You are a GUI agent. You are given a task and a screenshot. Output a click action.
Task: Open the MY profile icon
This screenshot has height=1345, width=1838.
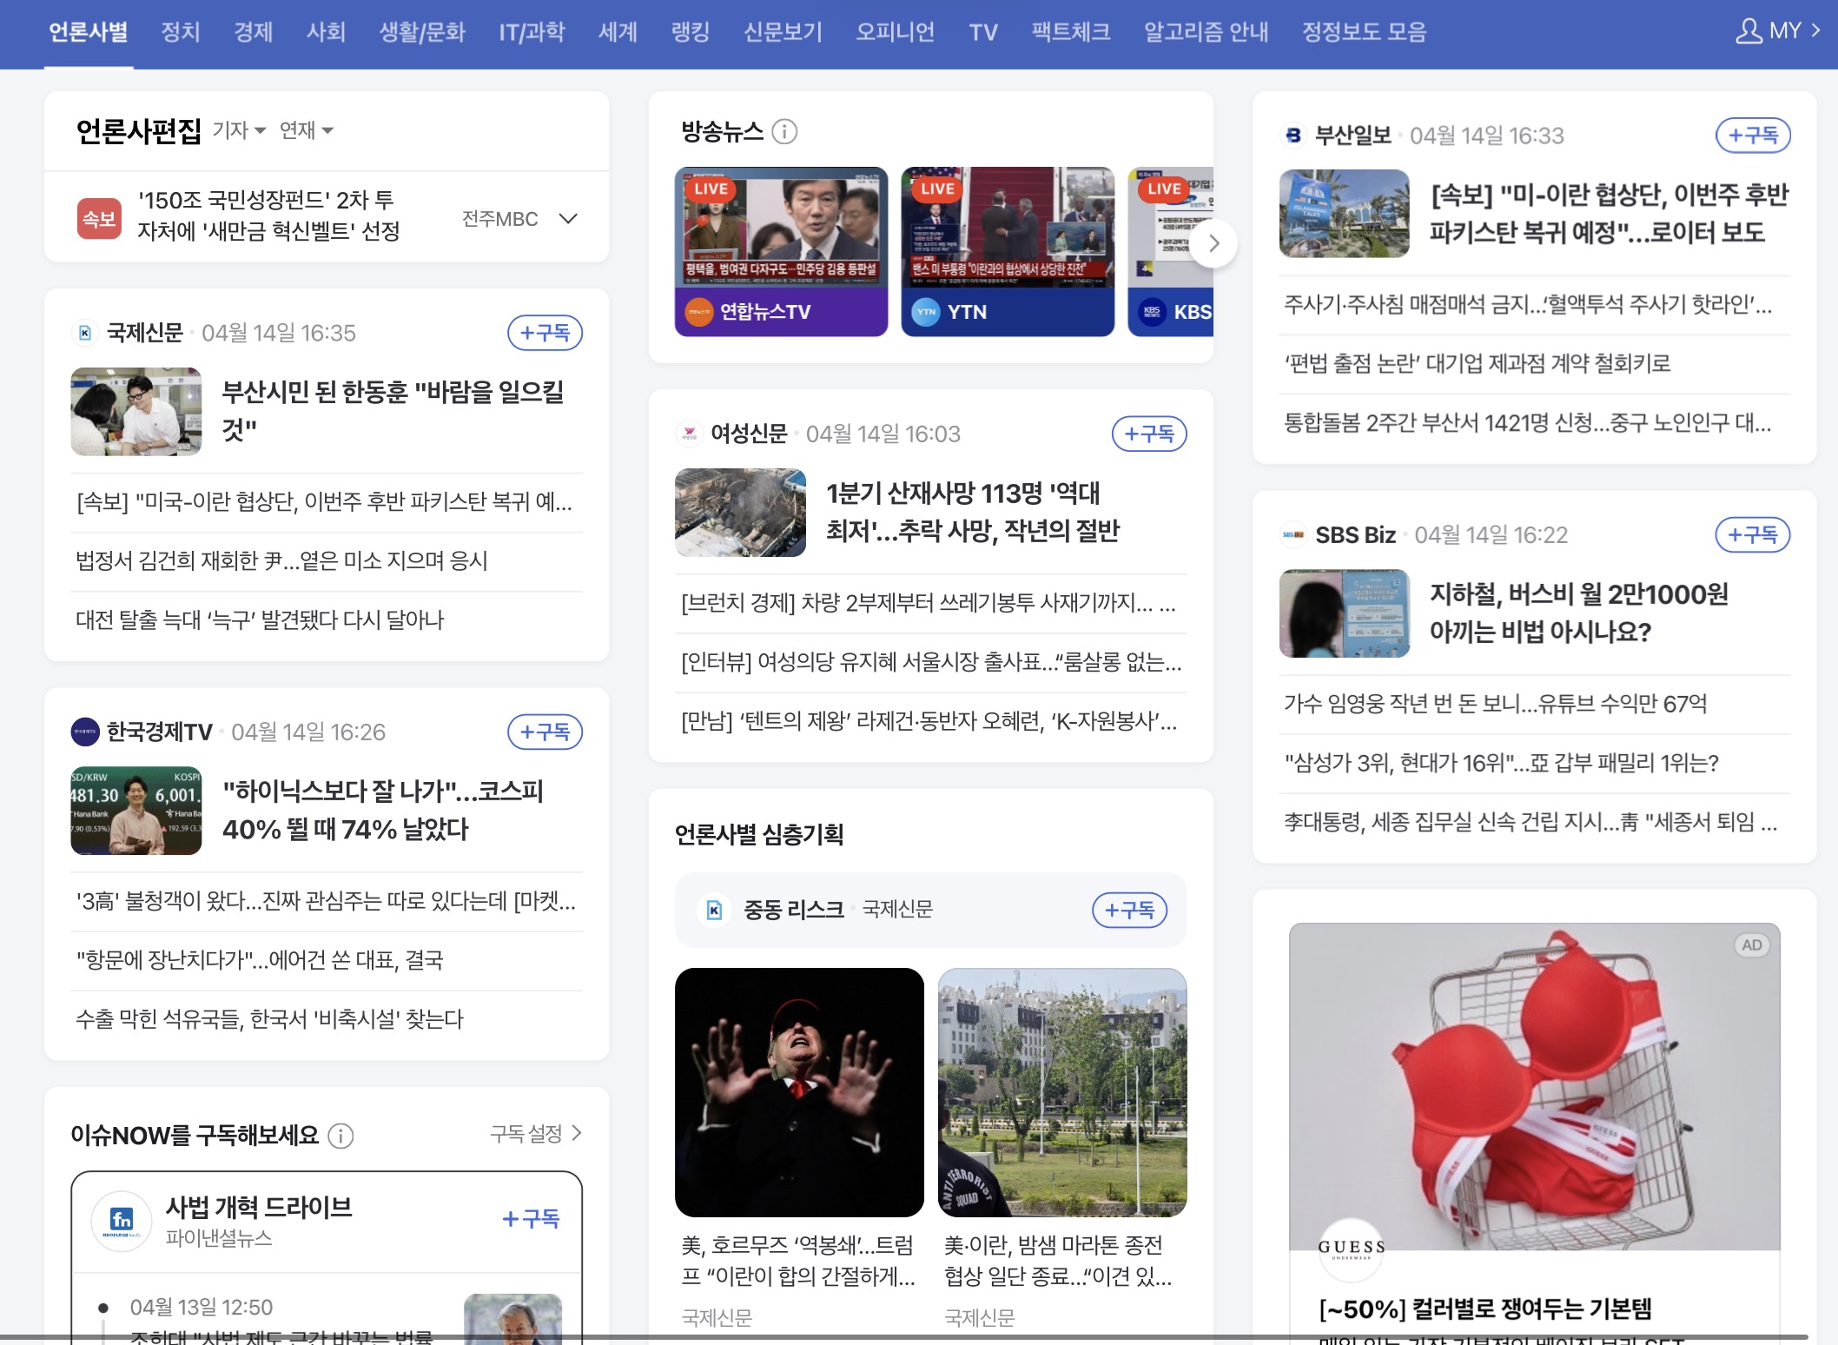[1749, 32]
